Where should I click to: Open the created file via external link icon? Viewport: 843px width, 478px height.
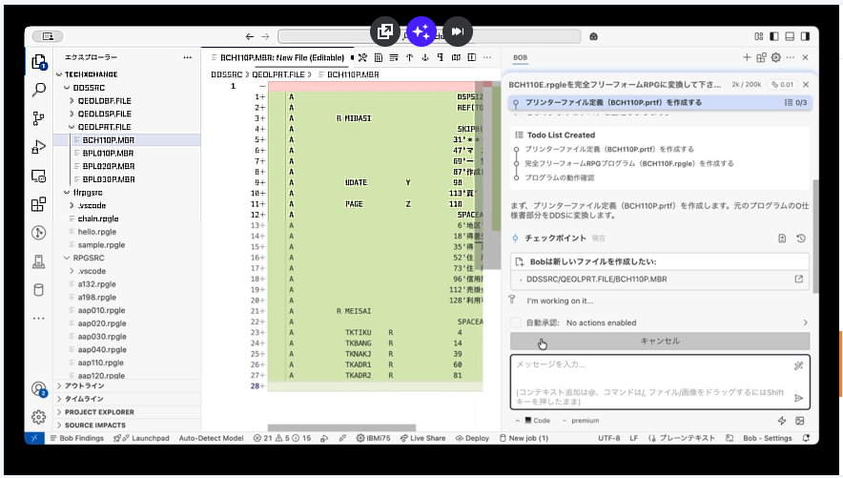pos(799,279)
